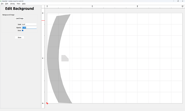Minimize the Carbide Create window
This screenshot has height=111, width=185.
click(174, 1)
